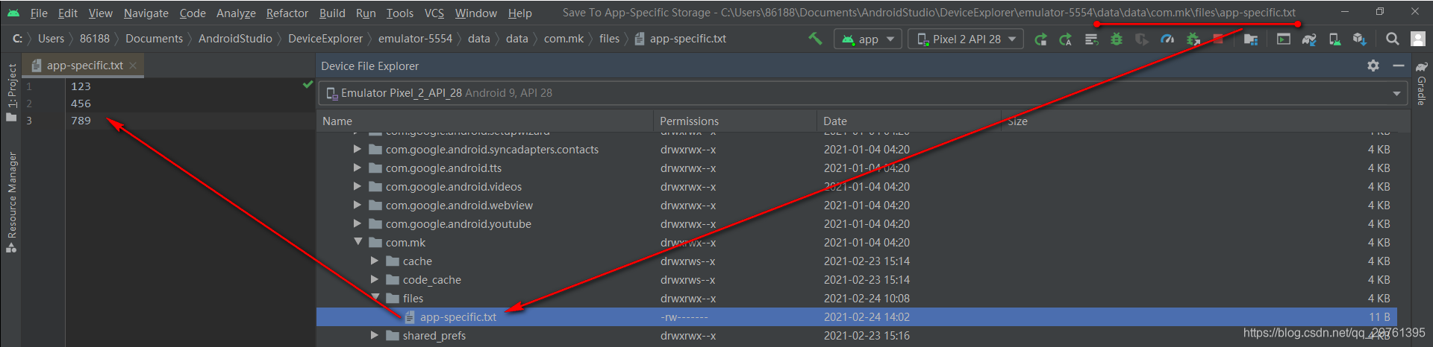Select the shared_prefs folder row

857,335
